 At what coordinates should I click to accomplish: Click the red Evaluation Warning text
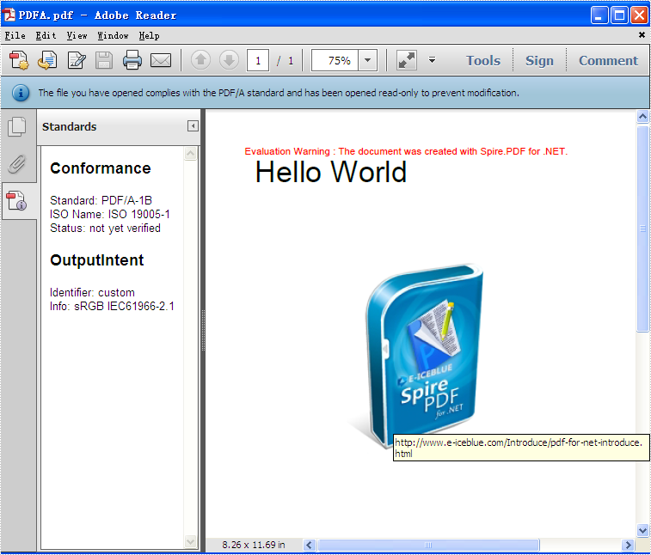click(x=406, y=151)
